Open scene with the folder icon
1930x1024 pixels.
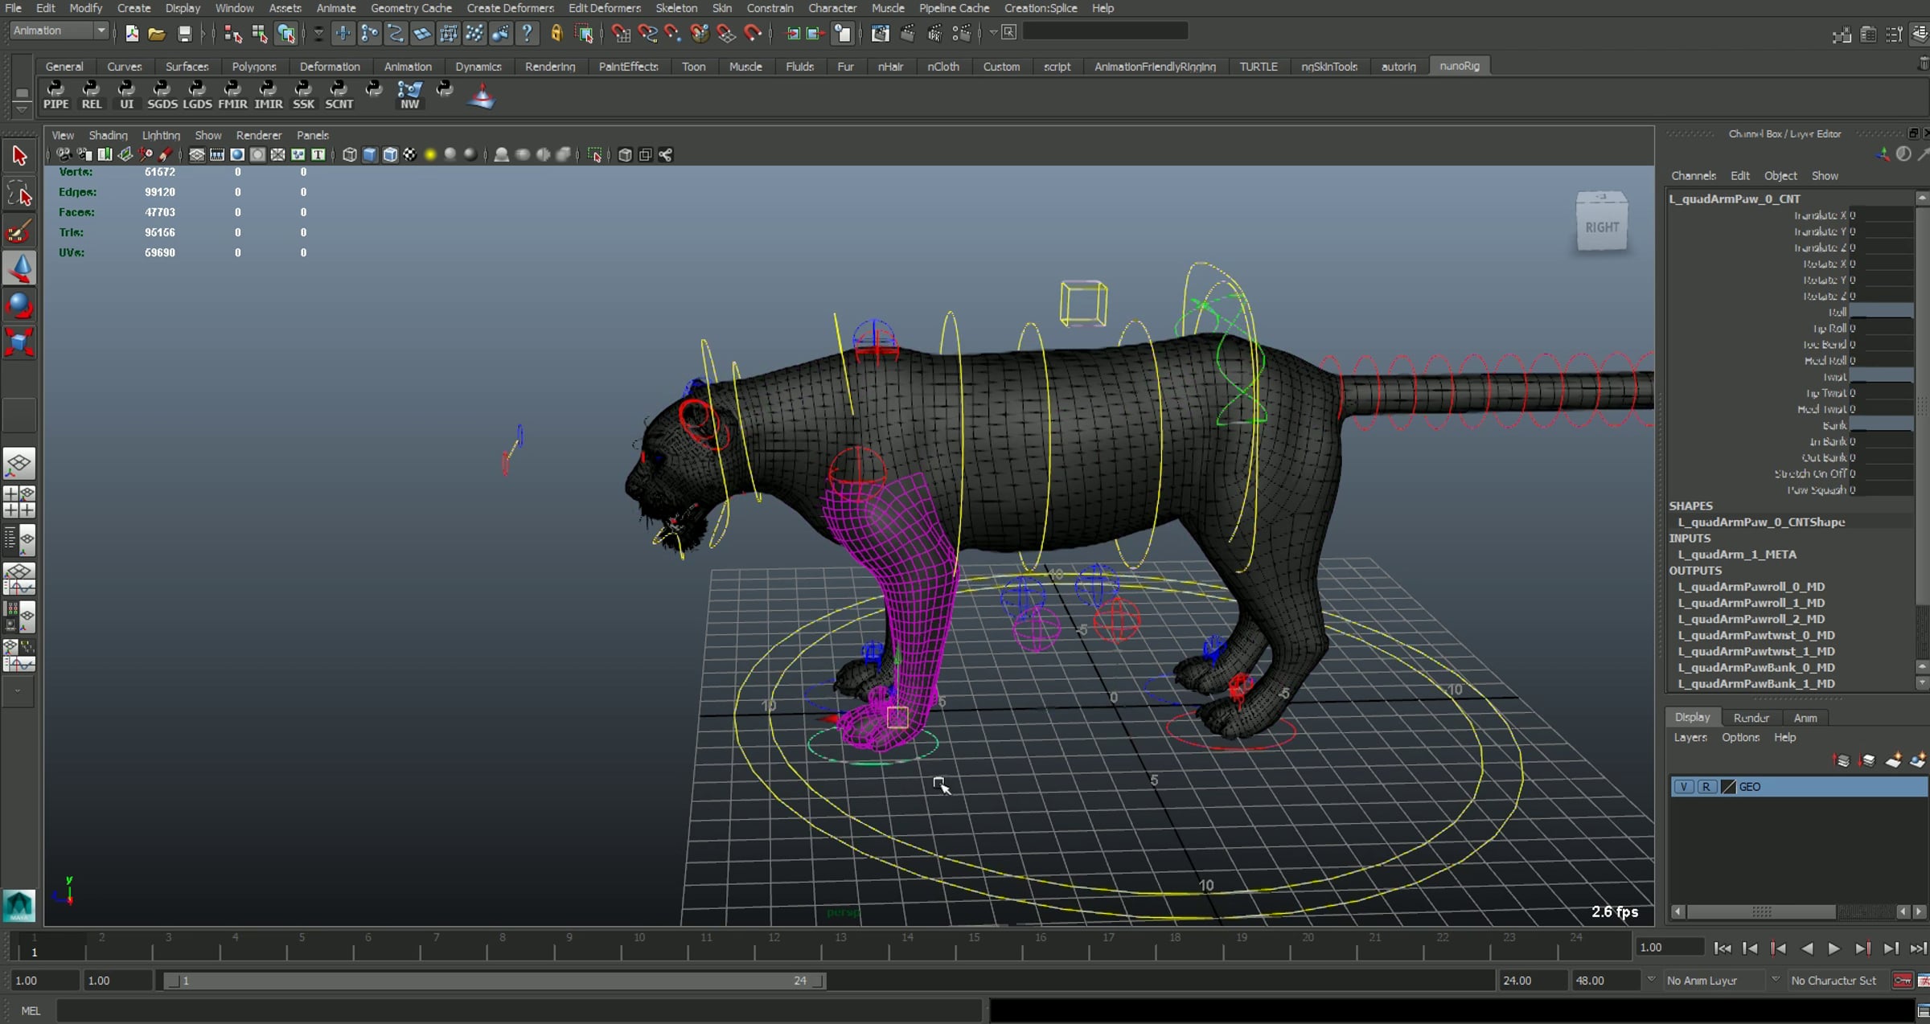(x=157, y=33)
